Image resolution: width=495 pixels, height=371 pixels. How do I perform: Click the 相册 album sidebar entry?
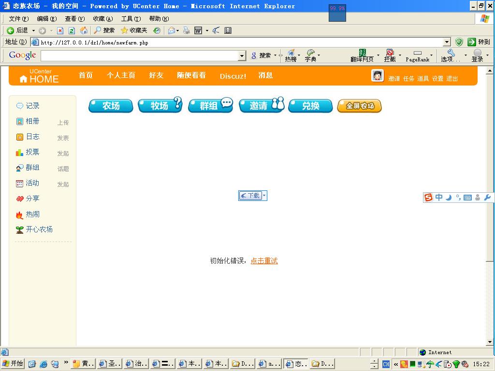[x=32, y=121]
